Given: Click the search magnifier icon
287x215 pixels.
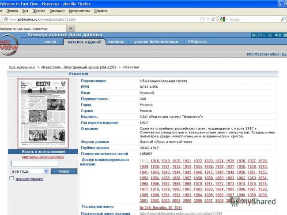Looking at the screenshot, I should click(283, 19).
